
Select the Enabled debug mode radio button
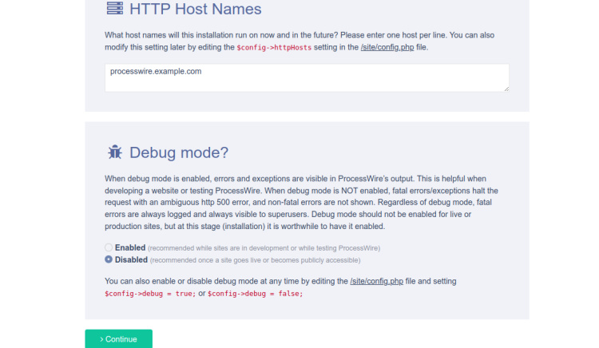click(109, 247)
